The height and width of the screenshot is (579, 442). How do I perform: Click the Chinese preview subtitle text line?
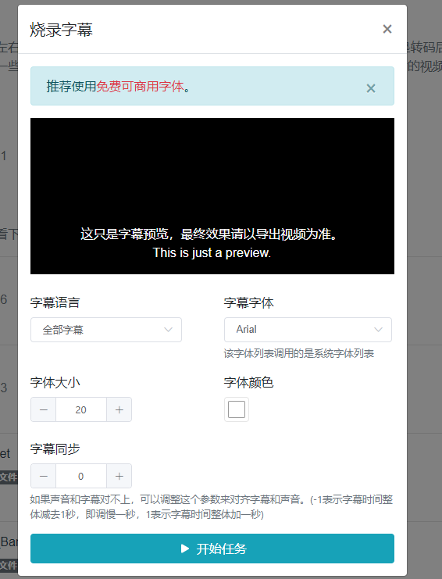tap(209, 234)
